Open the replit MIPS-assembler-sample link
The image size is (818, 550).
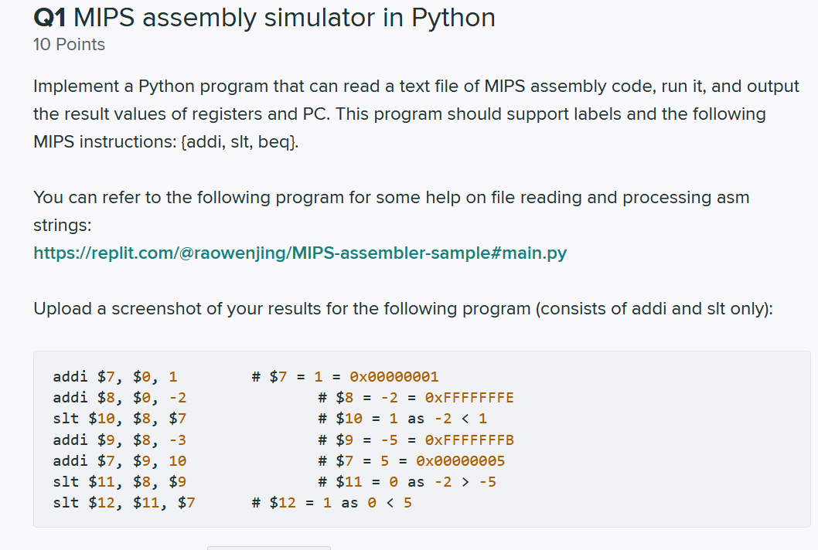tap(300, 253)
